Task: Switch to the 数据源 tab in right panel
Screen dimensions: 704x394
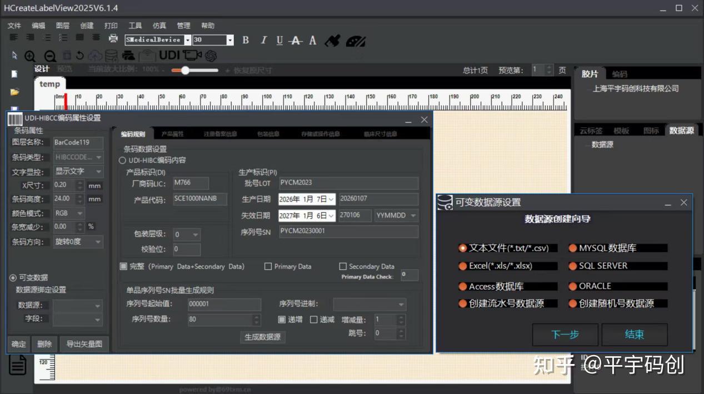Action: [681, 130]
